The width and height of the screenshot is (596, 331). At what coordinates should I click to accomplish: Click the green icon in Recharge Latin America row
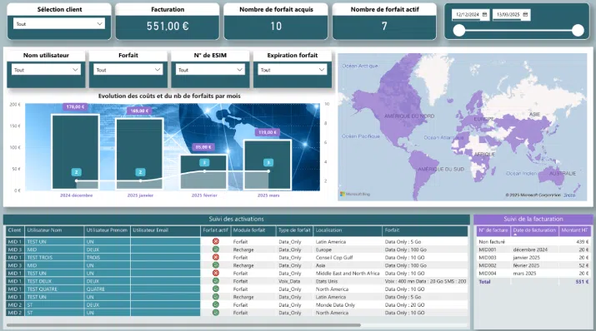pyautogui.click(x=216, y=297)
